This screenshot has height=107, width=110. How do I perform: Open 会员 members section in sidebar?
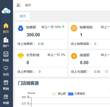point(6,71)
